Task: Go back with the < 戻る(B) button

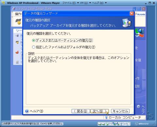Action: pyautogui.click(x=81, y=111)
